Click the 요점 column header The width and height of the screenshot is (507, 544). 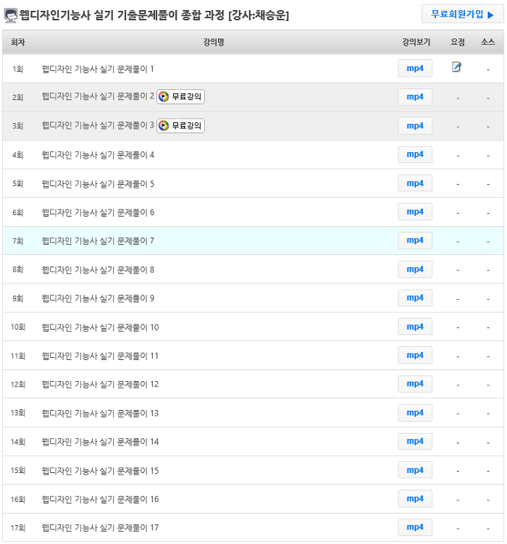(458, 42)
